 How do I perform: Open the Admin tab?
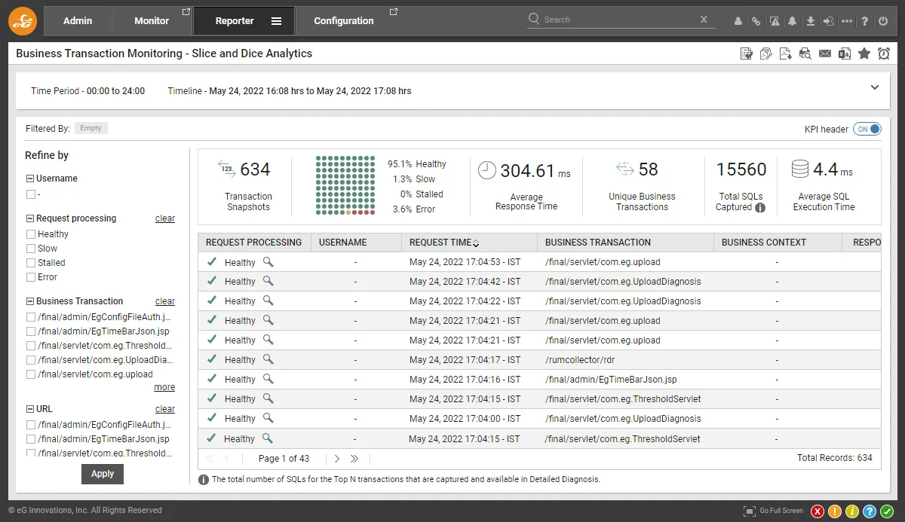pyautogui.click(x=78, y=21)
